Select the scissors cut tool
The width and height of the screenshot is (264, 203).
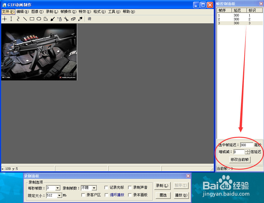pyautogui.click(x=66, y=19)
